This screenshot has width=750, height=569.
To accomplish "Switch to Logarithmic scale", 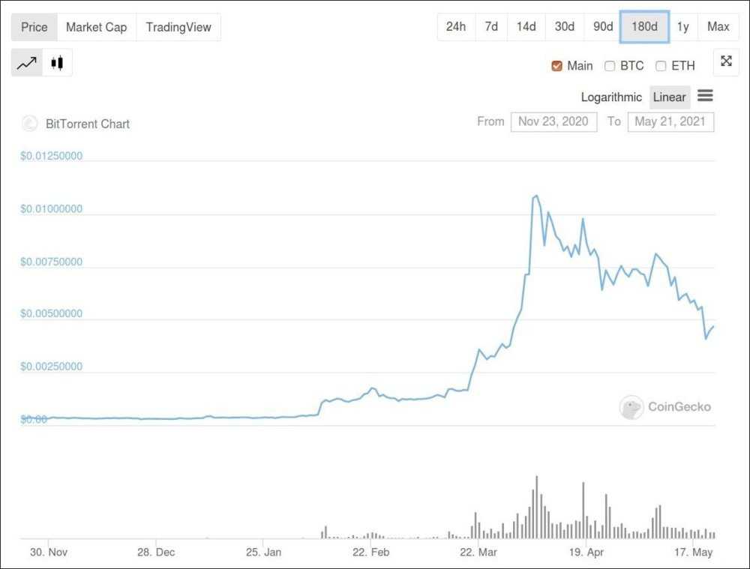I will (611, 97).
